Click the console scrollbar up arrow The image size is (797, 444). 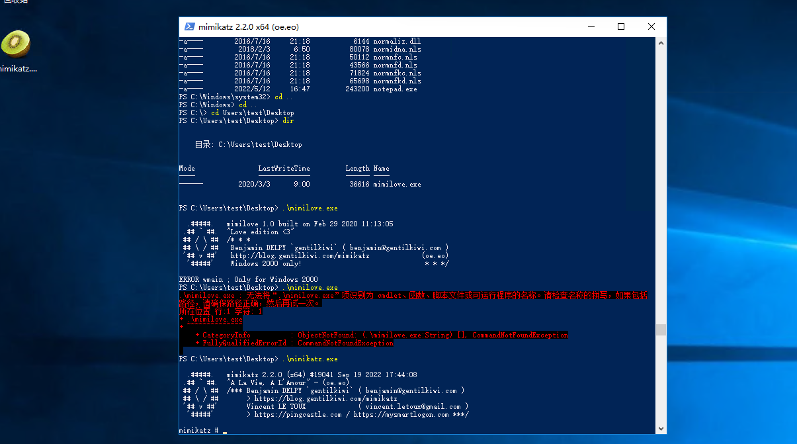point(661,42)
